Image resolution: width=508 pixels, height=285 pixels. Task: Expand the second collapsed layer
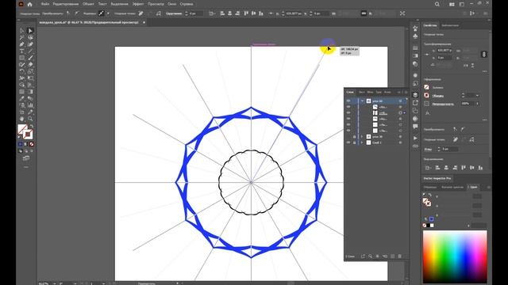point(362,136)
